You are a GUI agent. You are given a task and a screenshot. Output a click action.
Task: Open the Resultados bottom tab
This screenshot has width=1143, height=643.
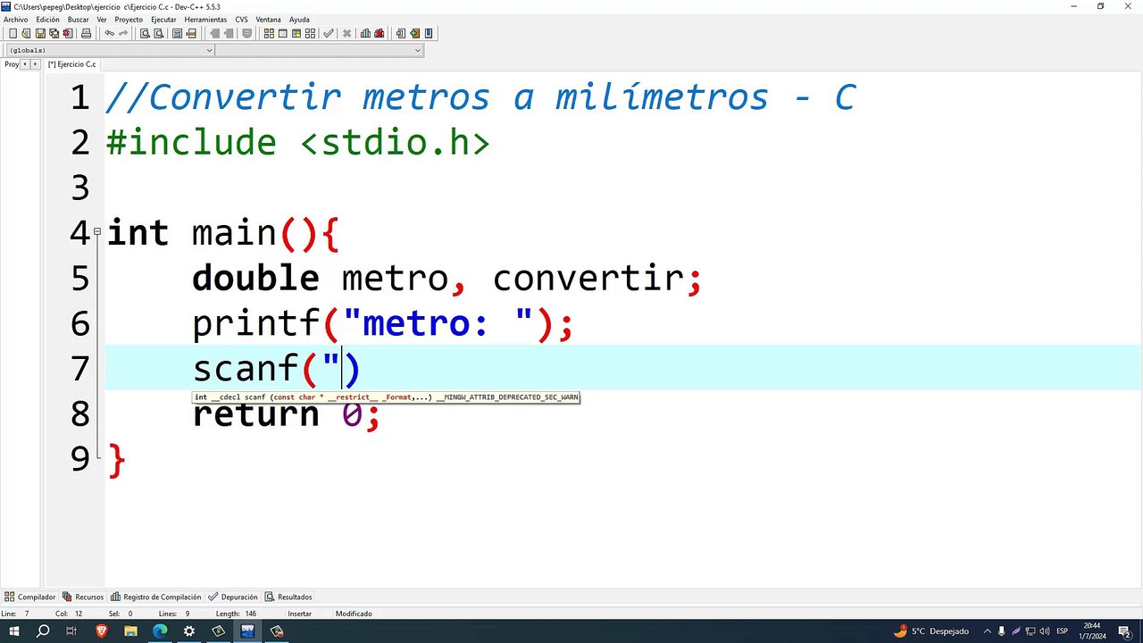(288, 597)
